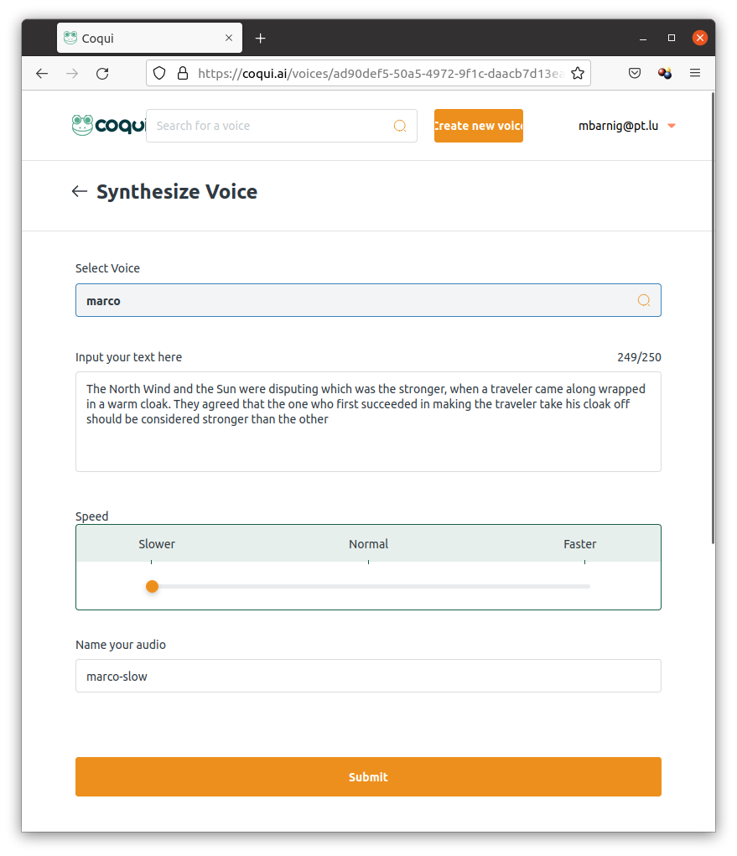Set speed slider to the Faster end
The height and width of the screenshot is (856, 737).
[x=585, y=586]
